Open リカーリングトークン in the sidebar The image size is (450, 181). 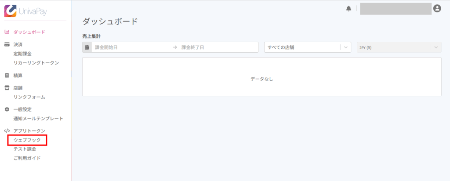36,63
